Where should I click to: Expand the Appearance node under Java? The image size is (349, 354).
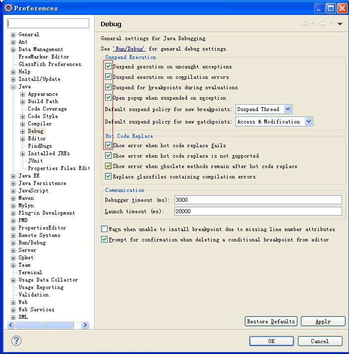23,94
